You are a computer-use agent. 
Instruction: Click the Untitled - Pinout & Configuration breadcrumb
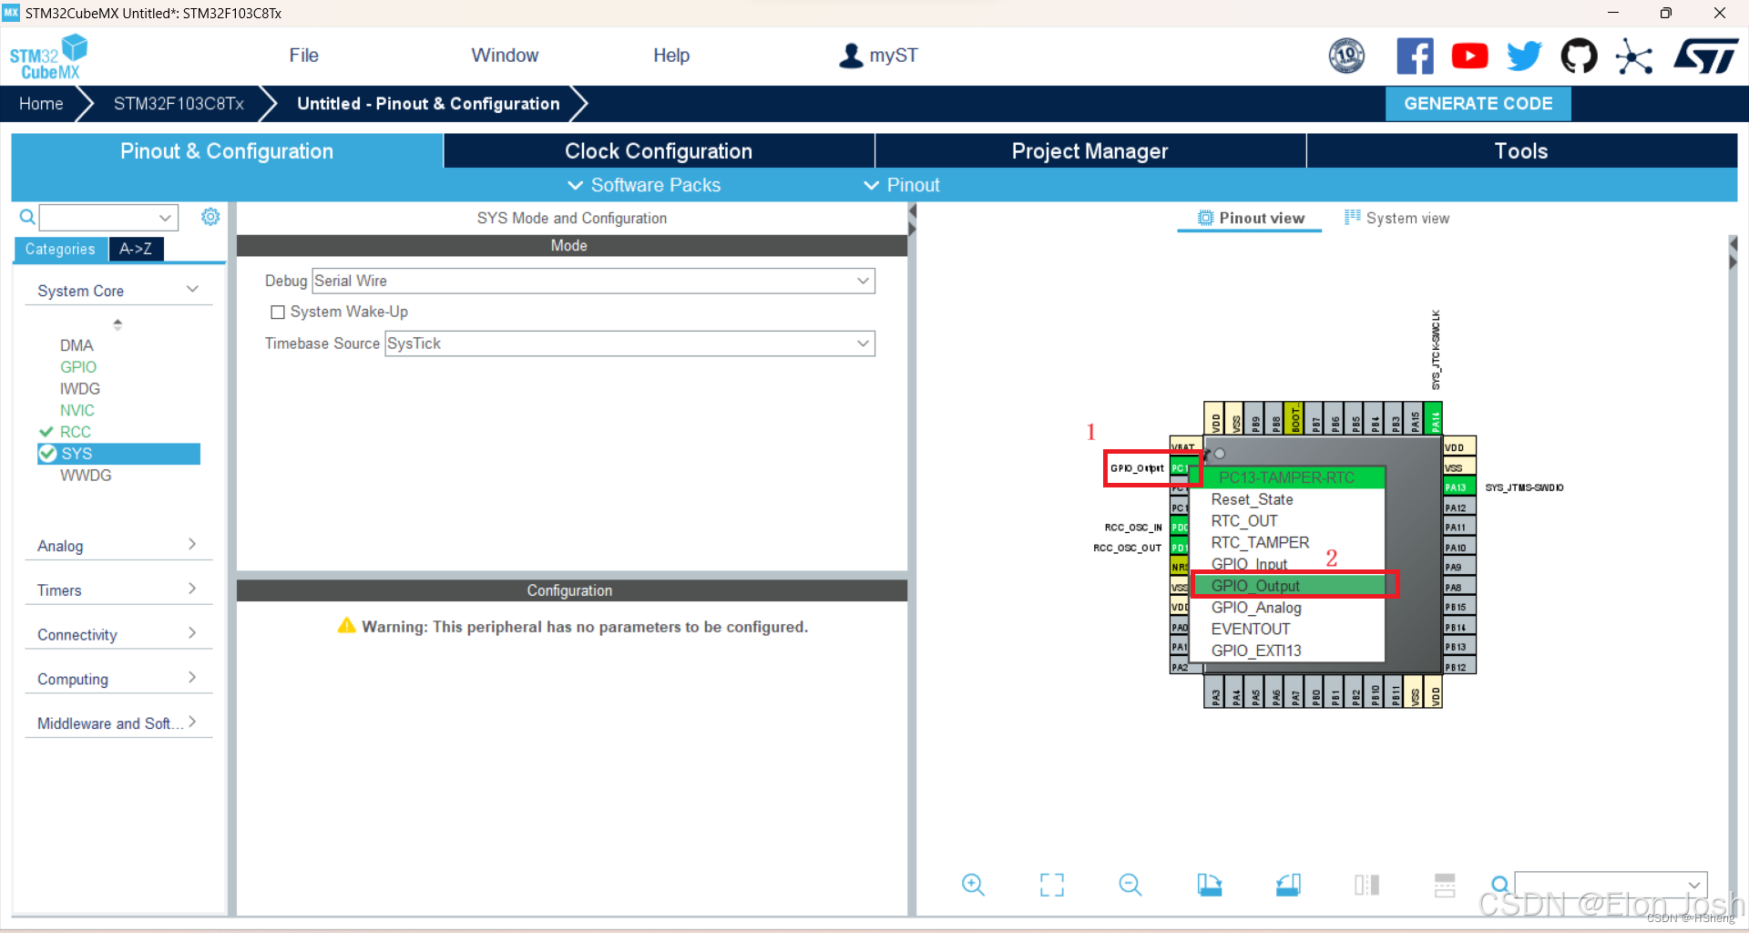click(x=428, y=104)
